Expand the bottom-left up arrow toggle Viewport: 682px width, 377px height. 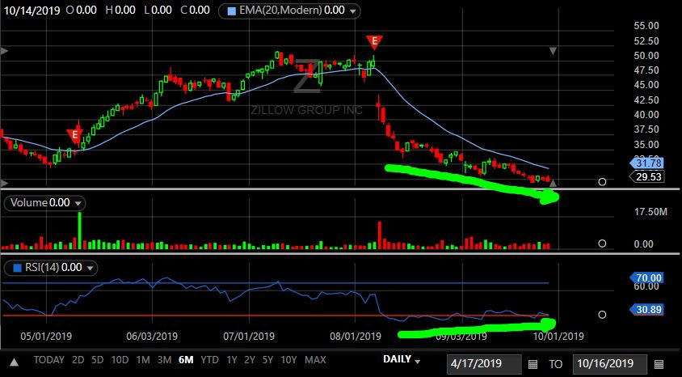click(x=15, y=362)
